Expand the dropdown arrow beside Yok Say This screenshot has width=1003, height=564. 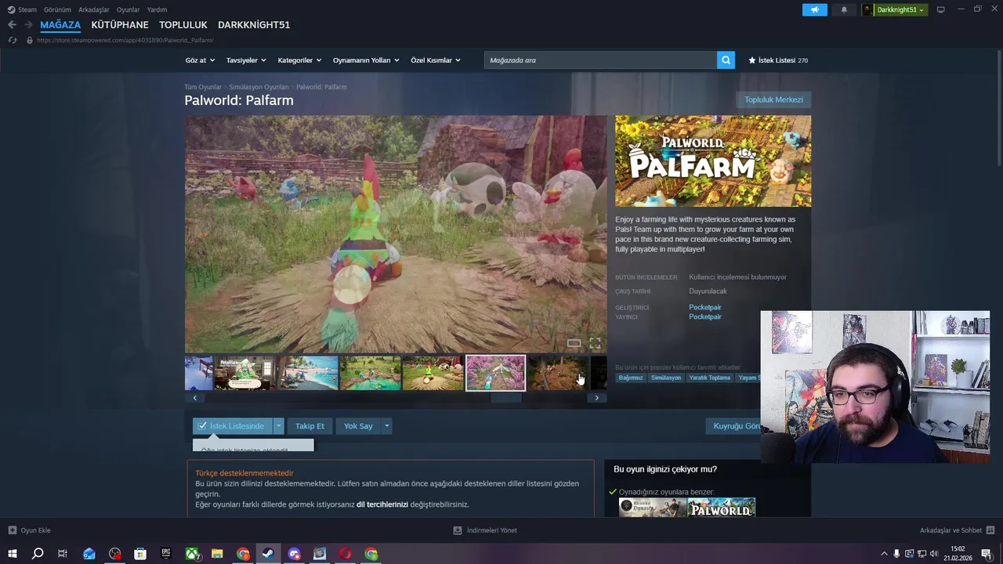386,426
